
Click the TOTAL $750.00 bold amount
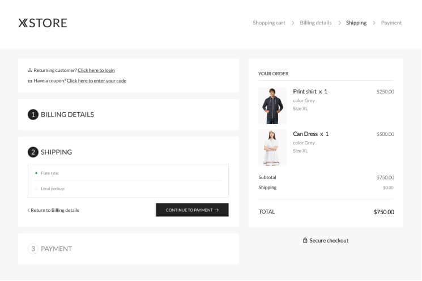tap(384, 212)
